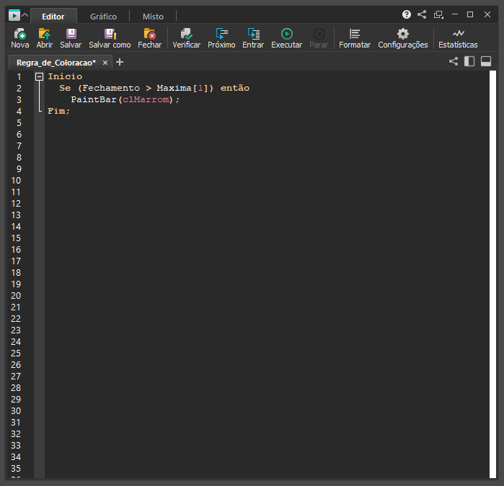504x486 pixels.
Task: Save the script with Salvar
Action: click(71, 34)
